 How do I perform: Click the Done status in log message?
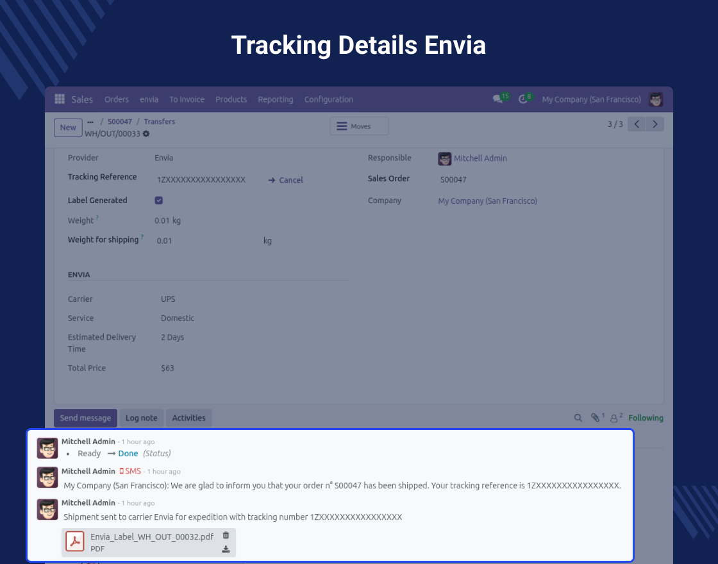tap(128, 454)
